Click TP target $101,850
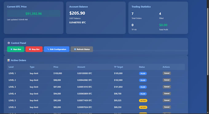This screenshot has width=209, height=114. pos(118,87)
